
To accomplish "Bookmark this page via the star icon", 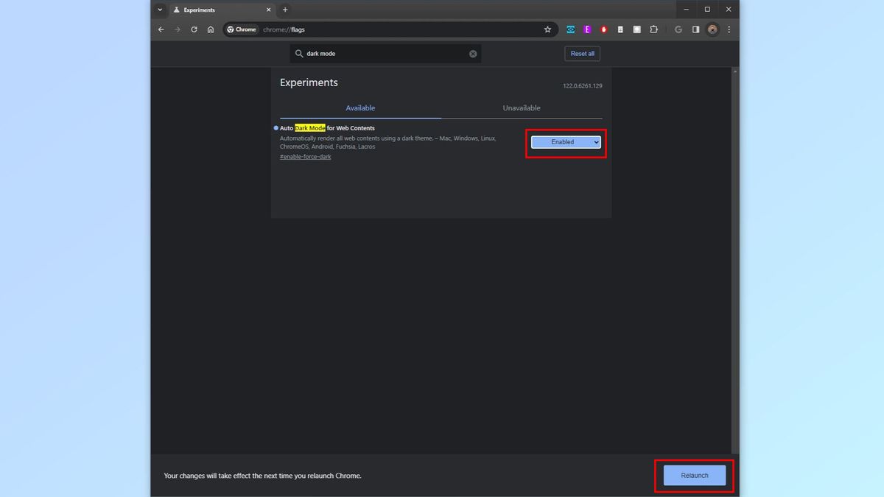I will point(547,29).
